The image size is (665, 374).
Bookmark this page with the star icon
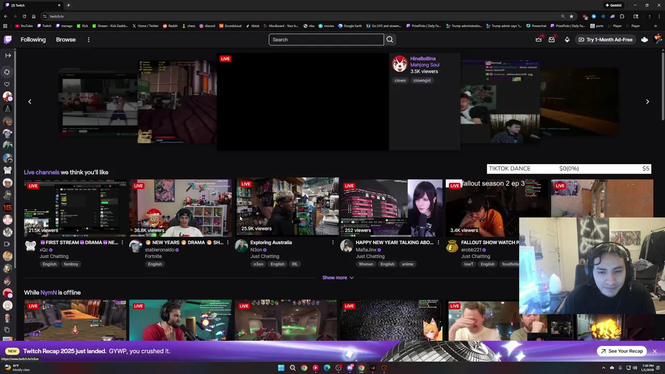coord(571,16)
